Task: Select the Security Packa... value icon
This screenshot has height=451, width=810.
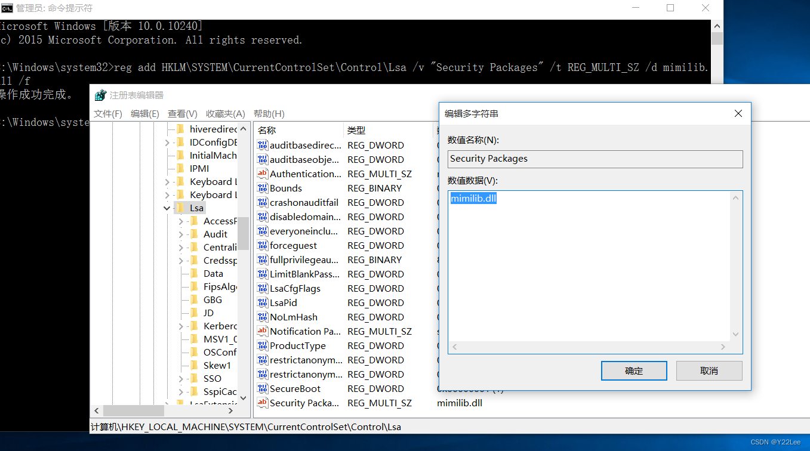Action: pos(263,403)
